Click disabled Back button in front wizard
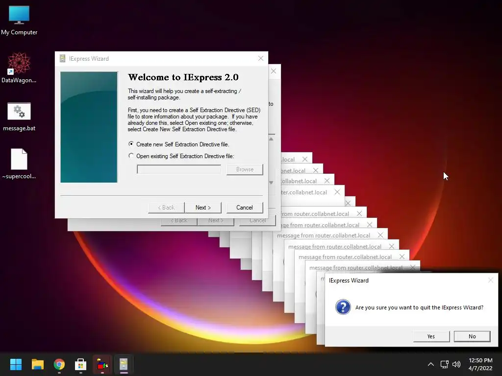This screenshot has height=376, width=502. (166, 208)
